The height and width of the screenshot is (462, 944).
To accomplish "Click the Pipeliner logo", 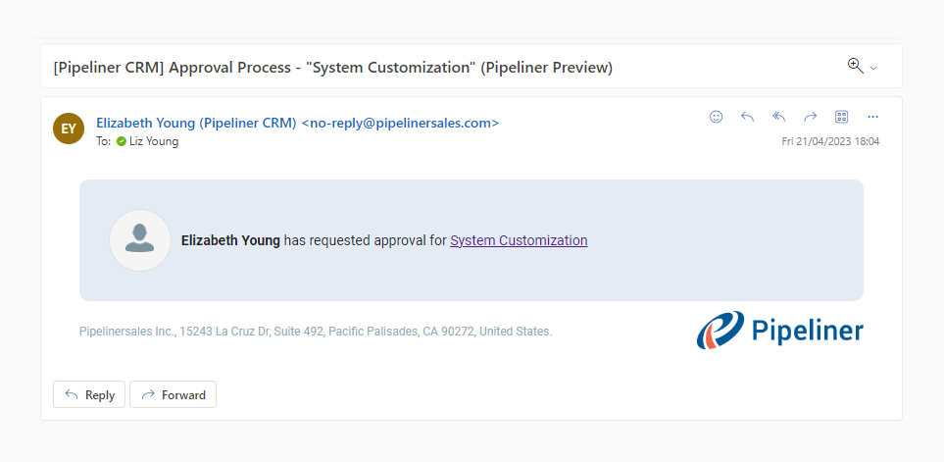I will click(x=779, y=331).
